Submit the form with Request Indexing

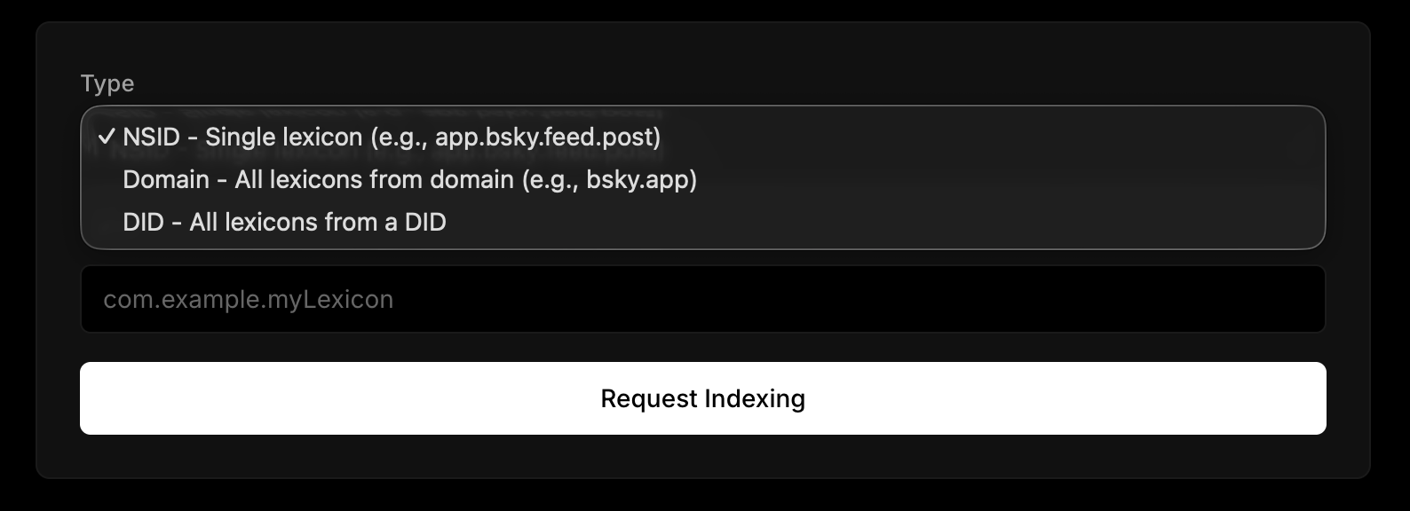702,398
